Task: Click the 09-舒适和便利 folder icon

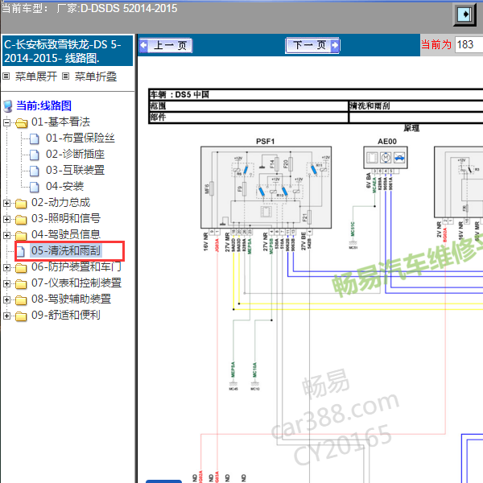Action: [x=21, y=316]
